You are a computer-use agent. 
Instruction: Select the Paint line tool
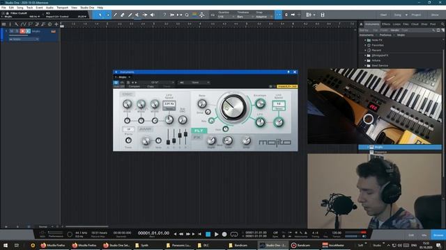click(x=130, y=15)
